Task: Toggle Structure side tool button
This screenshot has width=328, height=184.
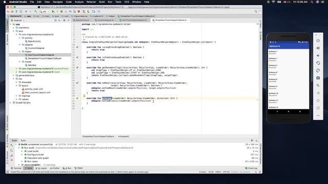Action: tap(7, 158)
